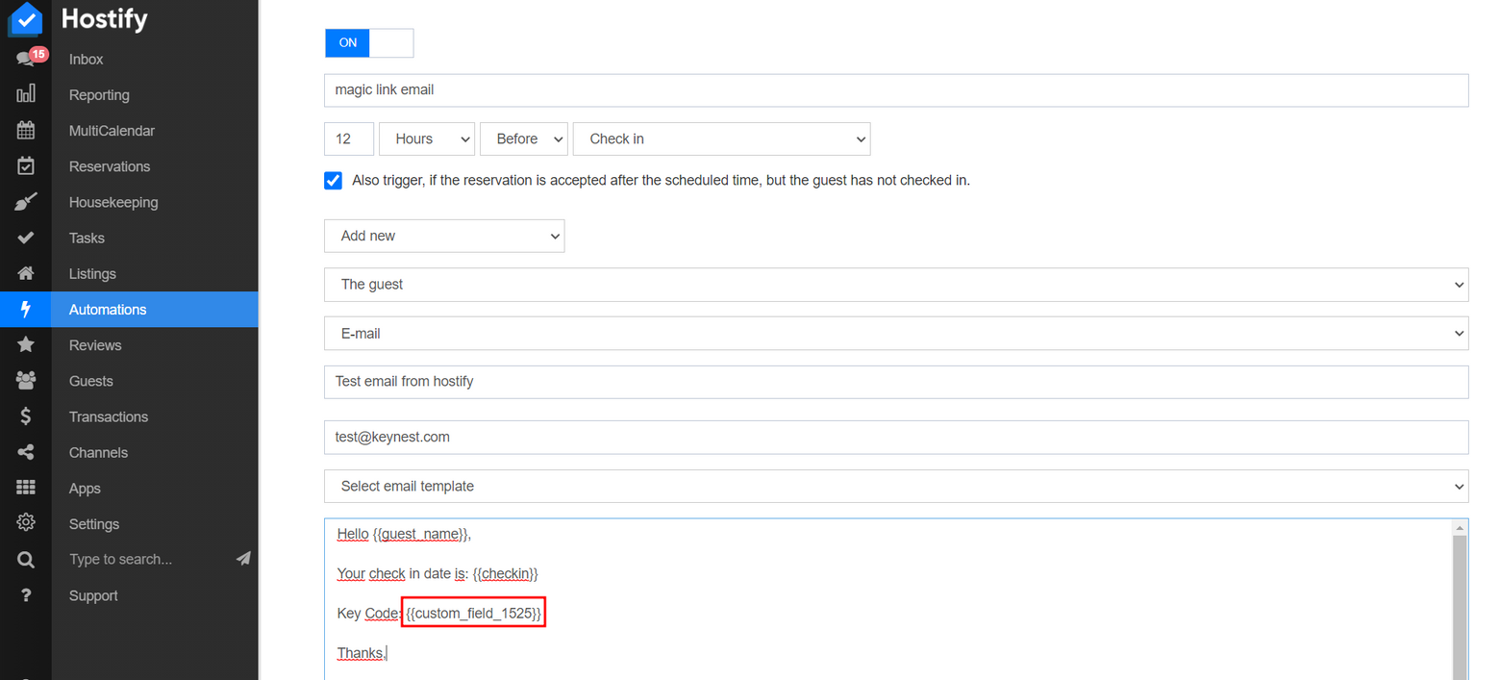Screen dimensions: 1500x680
Task: Click the send arrow beside the search field
Action: 241,558
